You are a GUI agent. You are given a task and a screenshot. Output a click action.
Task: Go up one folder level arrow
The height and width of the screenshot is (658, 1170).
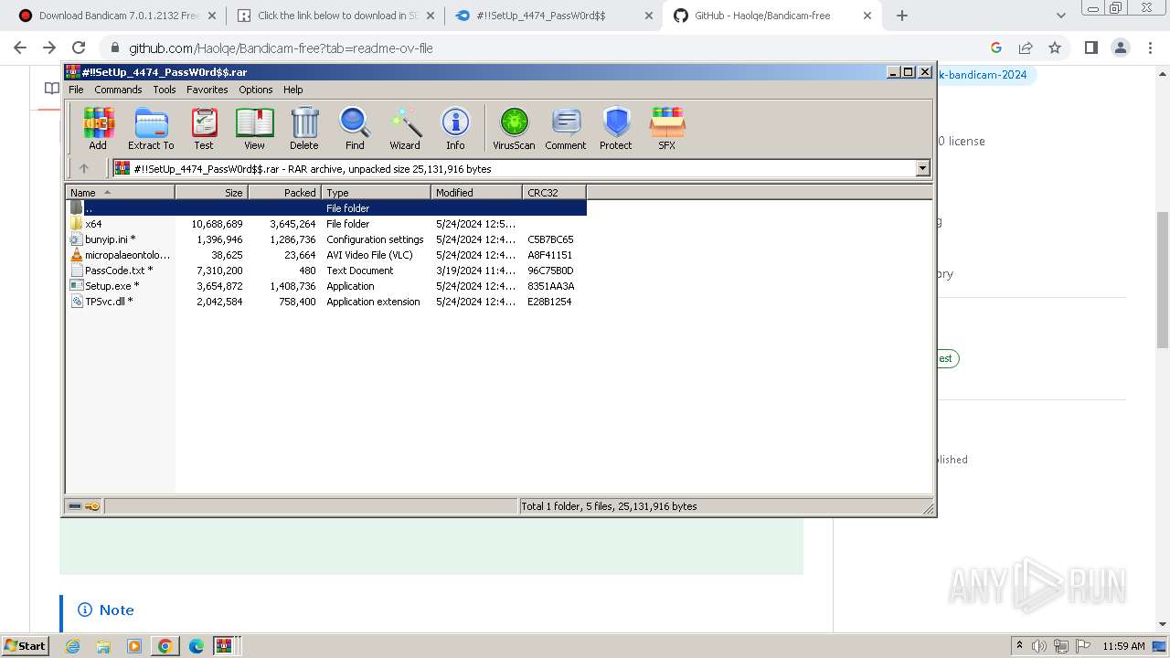click(x=84, y=168)
